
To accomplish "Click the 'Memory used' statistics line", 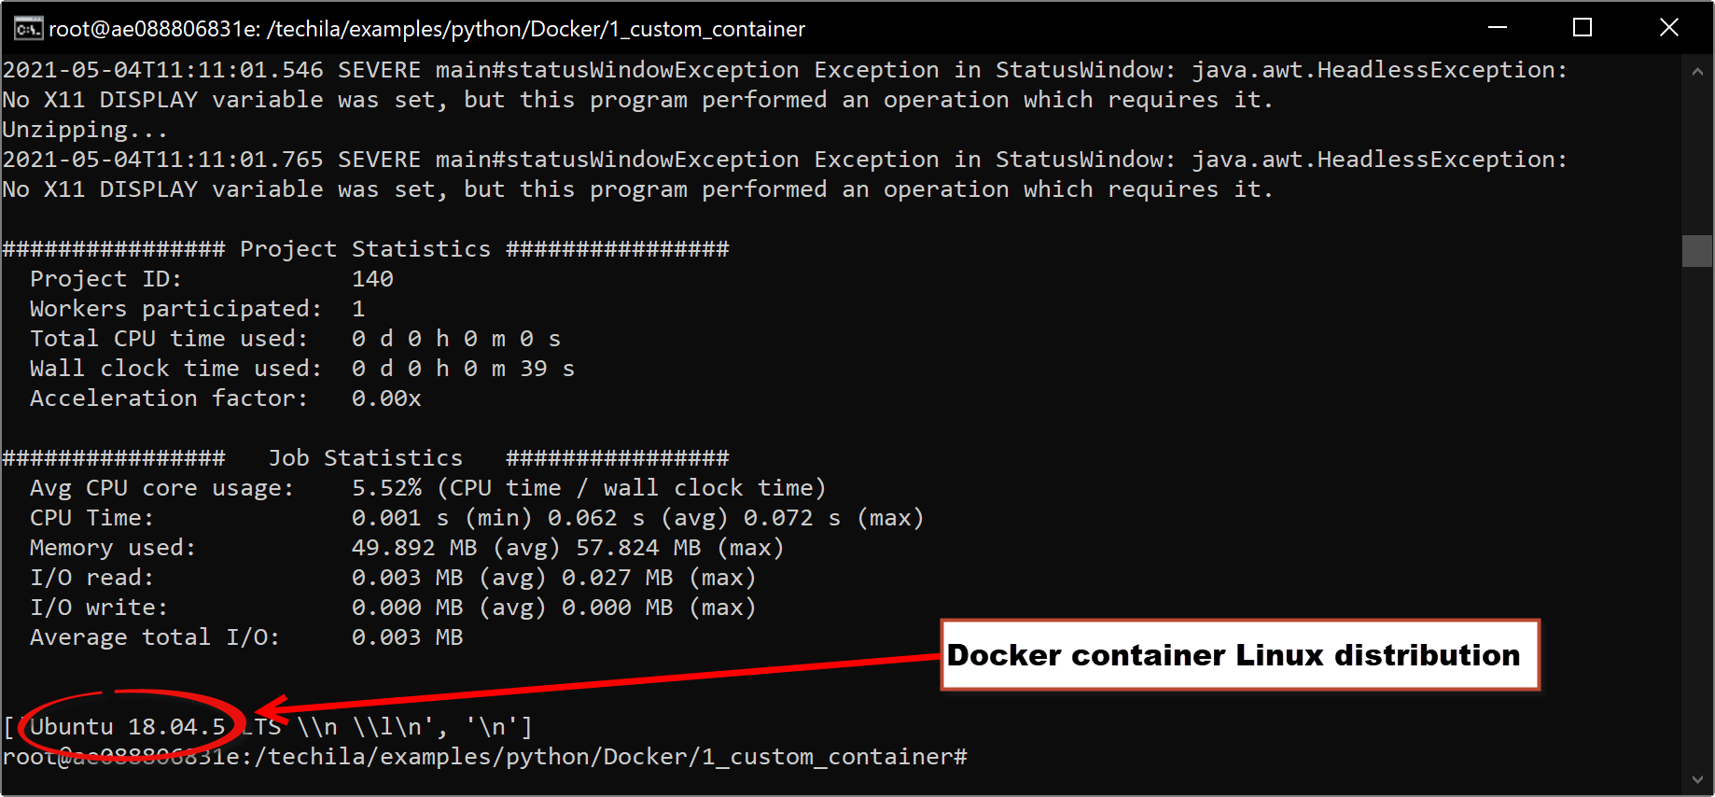I will point(406,548).
